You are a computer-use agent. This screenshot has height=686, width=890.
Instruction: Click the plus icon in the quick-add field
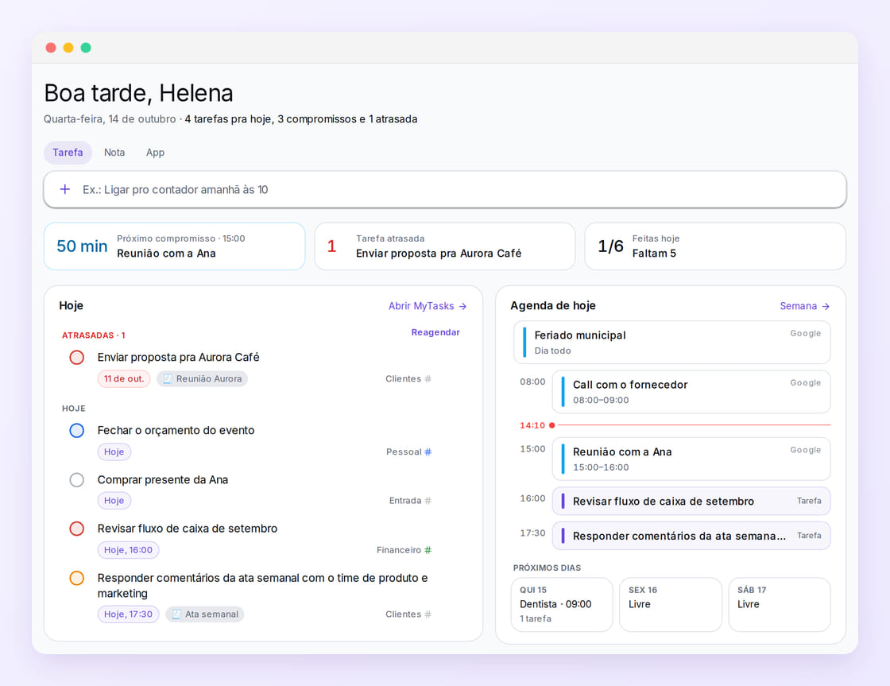pos(65,189)
